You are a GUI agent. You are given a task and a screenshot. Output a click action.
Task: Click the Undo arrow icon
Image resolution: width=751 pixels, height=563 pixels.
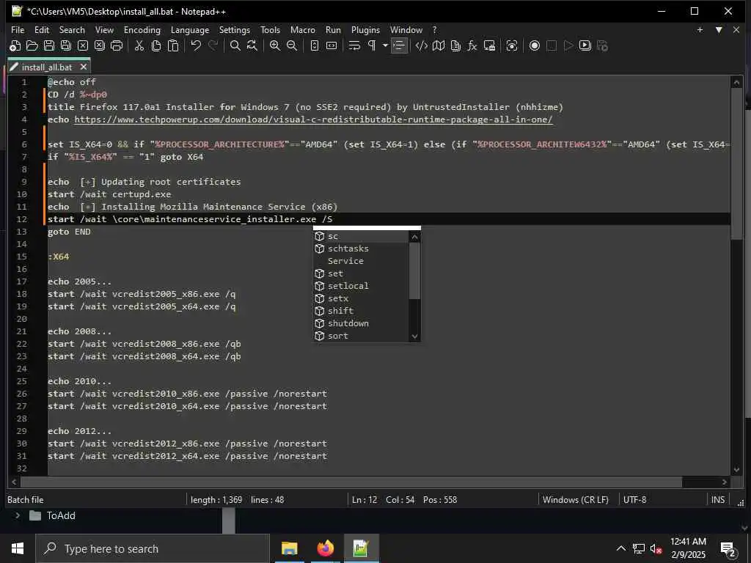[196, 46]
